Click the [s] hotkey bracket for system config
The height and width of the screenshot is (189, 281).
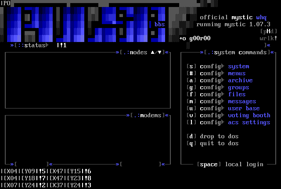[x=191, y=66]
